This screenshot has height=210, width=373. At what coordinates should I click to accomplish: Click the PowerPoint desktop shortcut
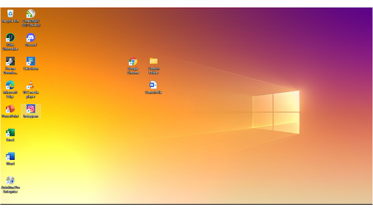point(10,111)
